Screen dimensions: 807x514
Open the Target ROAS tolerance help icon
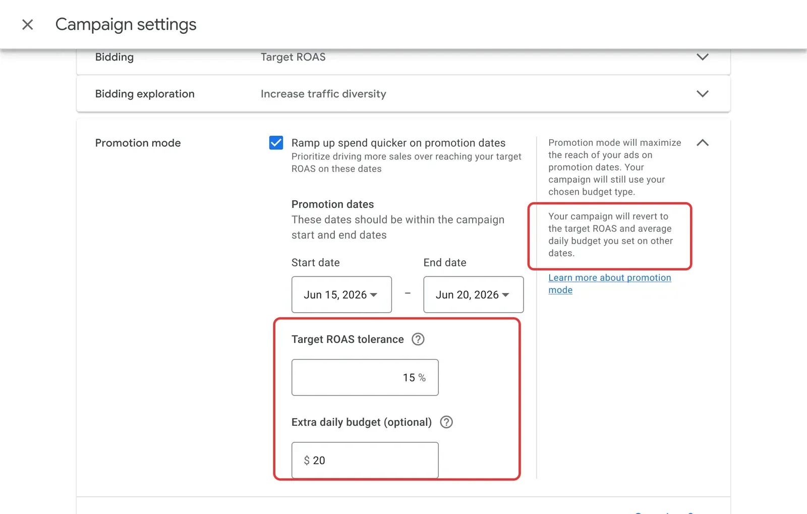418,339
